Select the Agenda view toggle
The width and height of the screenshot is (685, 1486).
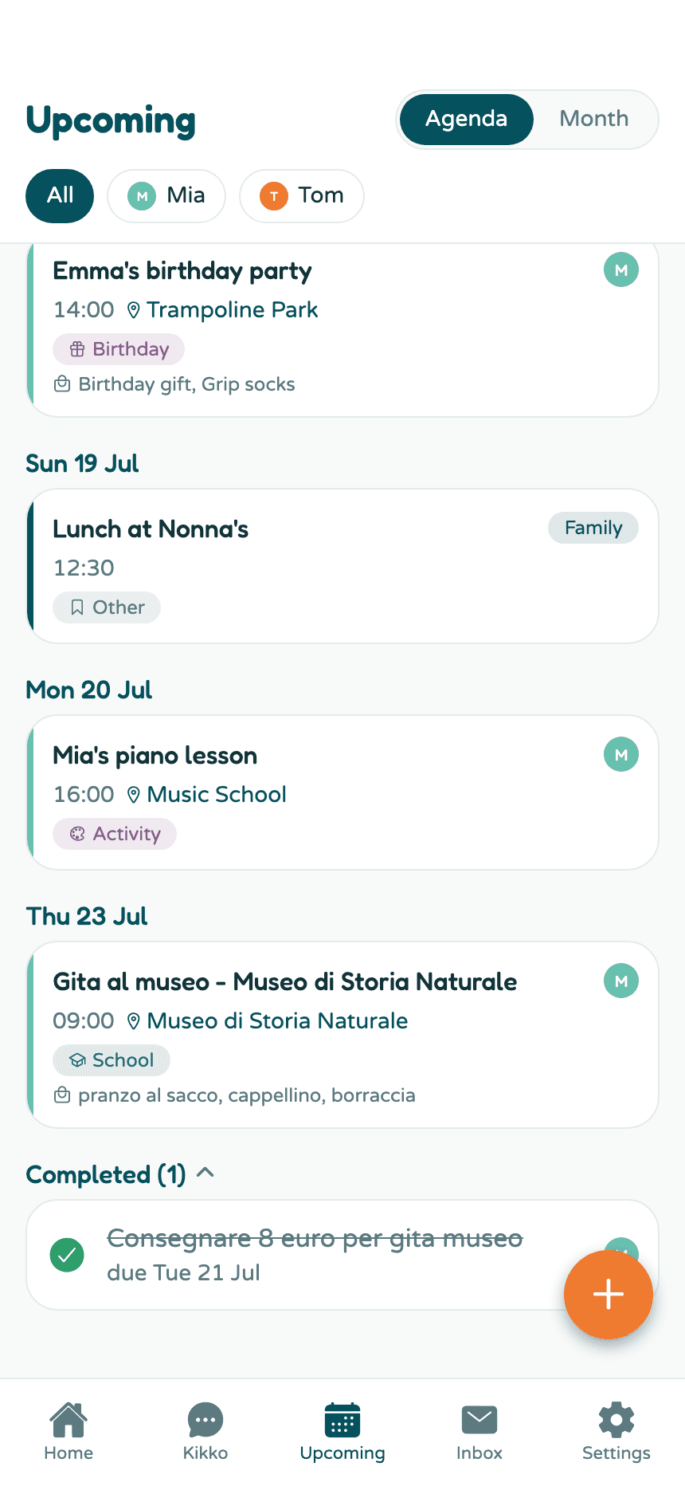coord(467,119)
